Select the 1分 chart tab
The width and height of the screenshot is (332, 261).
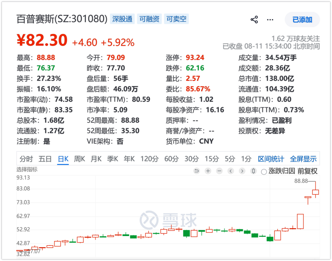(246, 159)
